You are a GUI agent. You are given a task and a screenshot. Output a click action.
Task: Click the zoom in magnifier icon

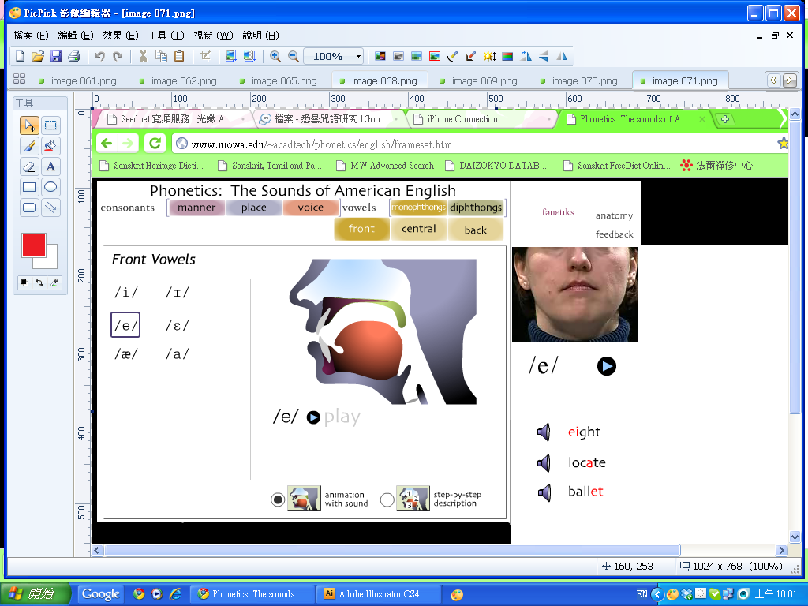(275, 56)
